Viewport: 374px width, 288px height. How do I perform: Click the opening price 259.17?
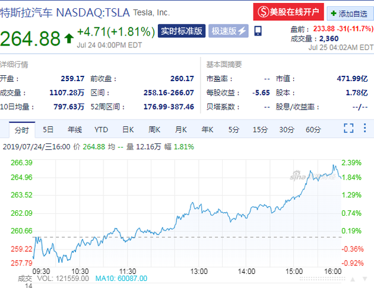[x=72, y=79]
